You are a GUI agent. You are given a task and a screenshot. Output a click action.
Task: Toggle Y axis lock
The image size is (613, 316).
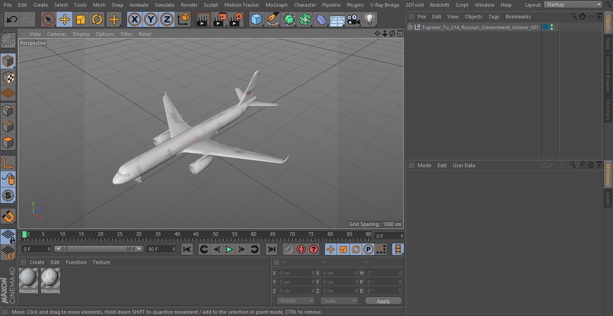(x=151, y=19)
